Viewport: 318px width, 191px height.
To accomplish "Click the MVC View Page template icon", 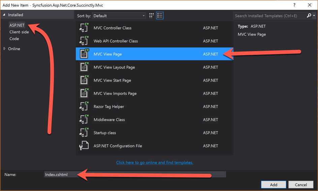I will tap(84, 54).
